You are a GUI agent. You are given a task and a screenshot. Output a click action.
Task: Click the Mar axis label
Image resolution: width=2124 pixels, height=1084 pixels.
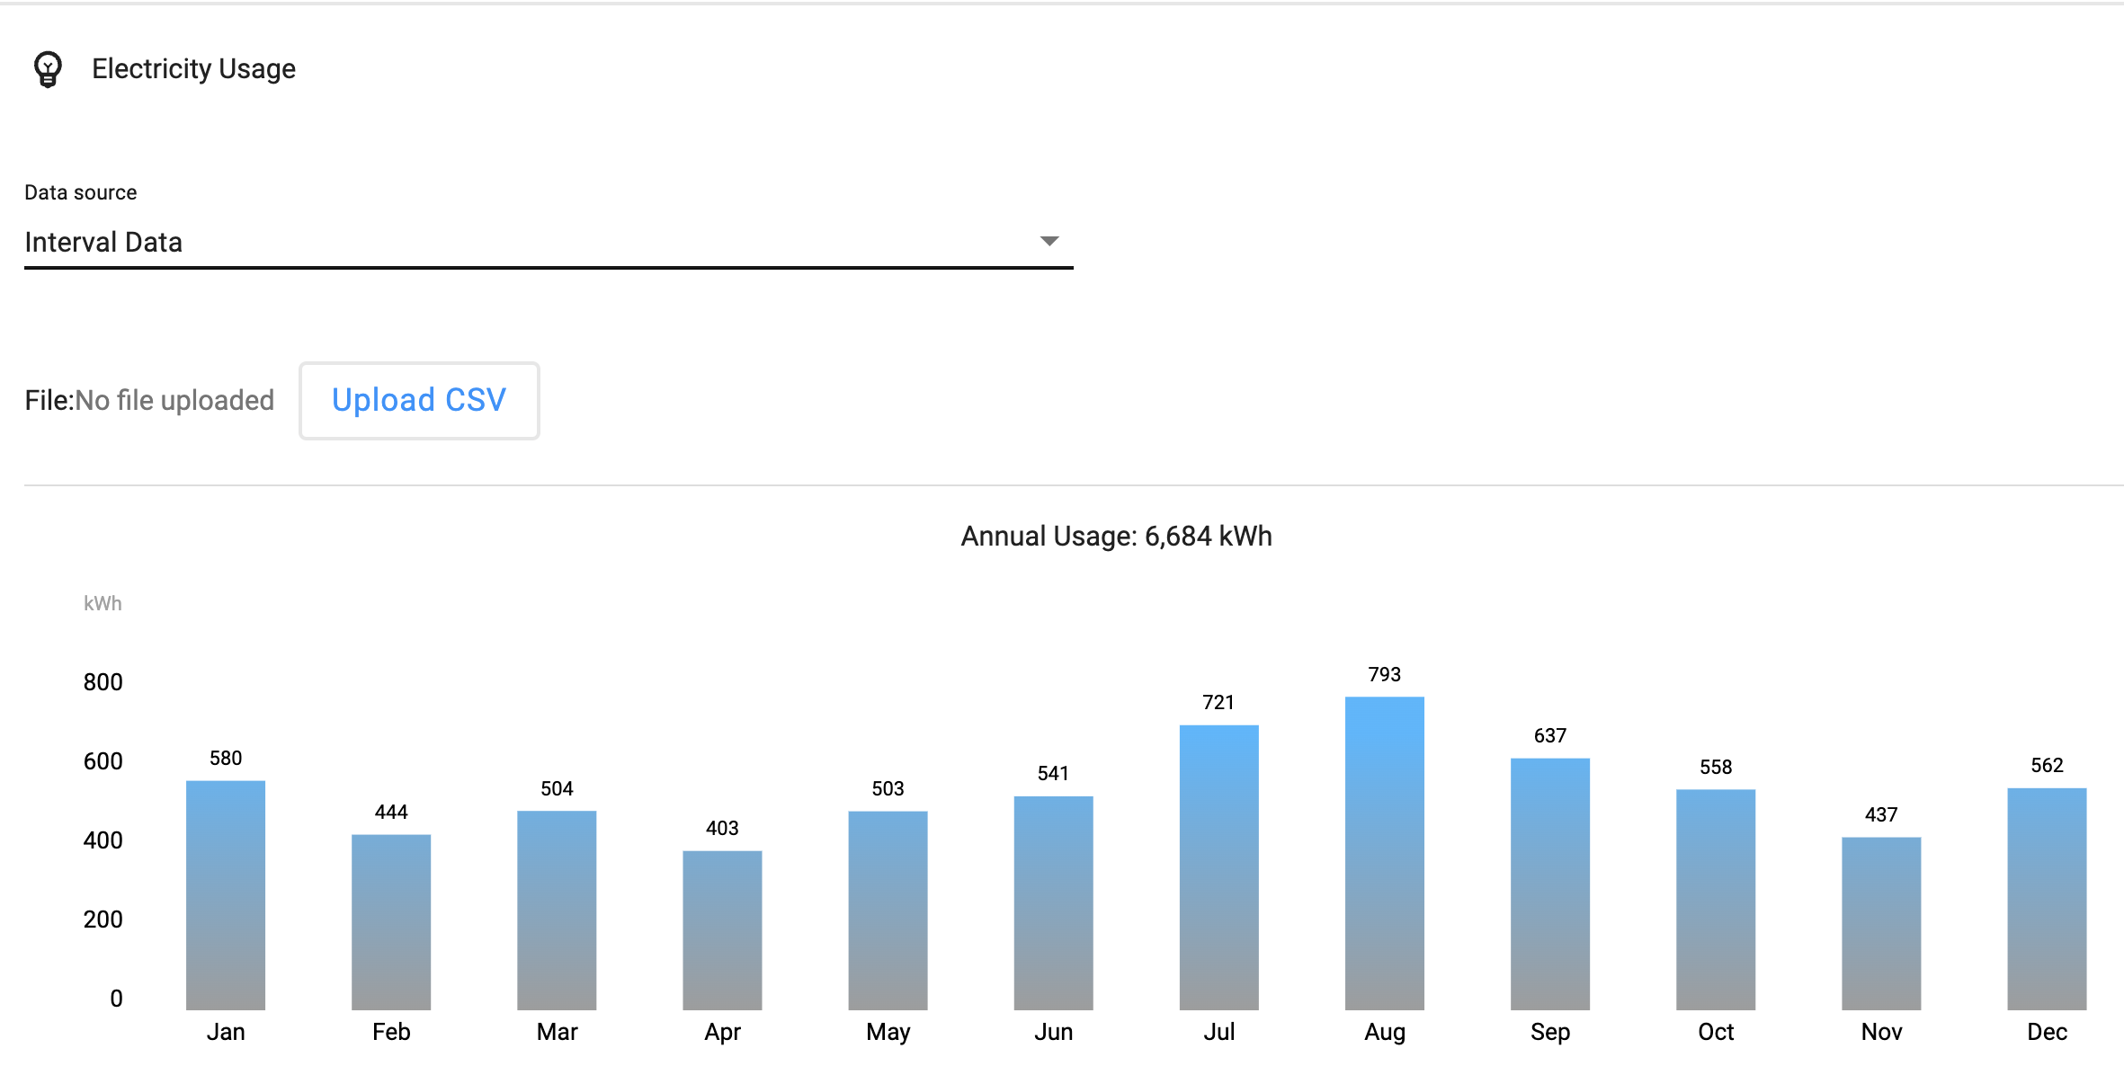coord(557,1032)
